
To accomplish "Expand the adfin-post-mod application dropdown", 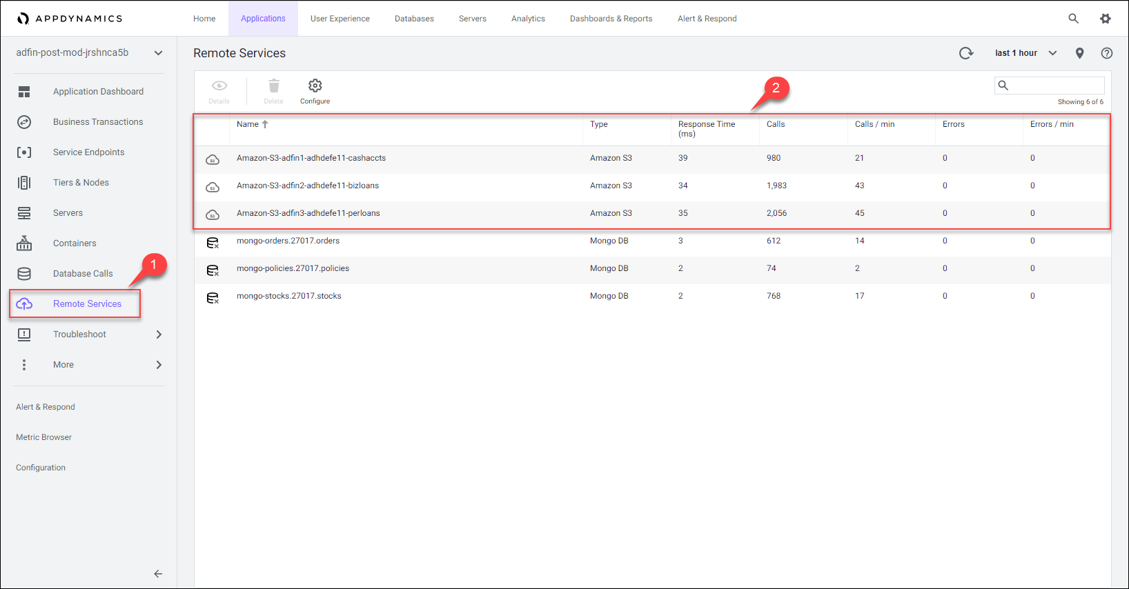I will [158, 53].
